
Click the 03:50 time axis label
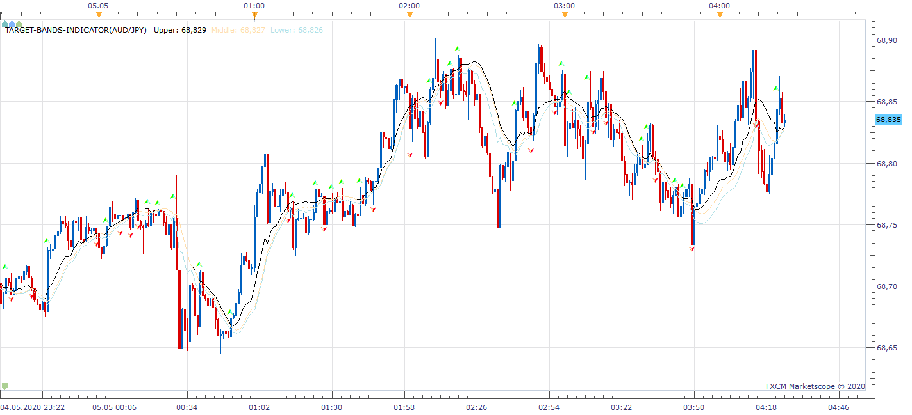coord(694,407)
